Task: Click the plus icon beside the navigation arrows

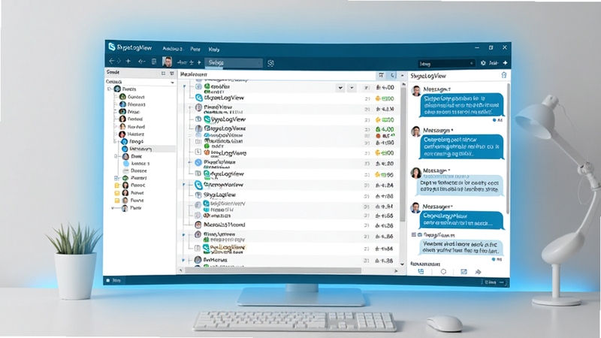Action: click(x=128, y=62)
